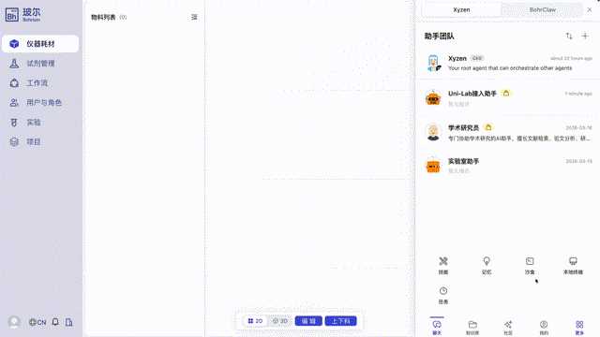Open the Xyzen CEO agent chat

coord(508,63)
